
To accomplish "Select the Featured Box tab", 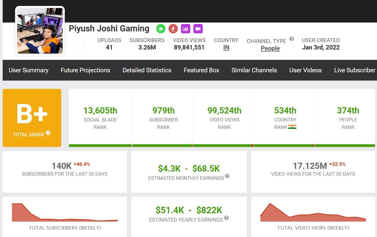I will click(x=201, y=70).
